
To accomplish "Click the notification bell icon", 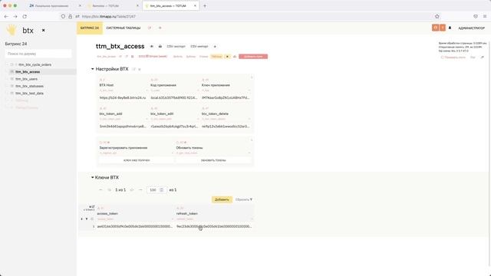I will tap(450, 28).
